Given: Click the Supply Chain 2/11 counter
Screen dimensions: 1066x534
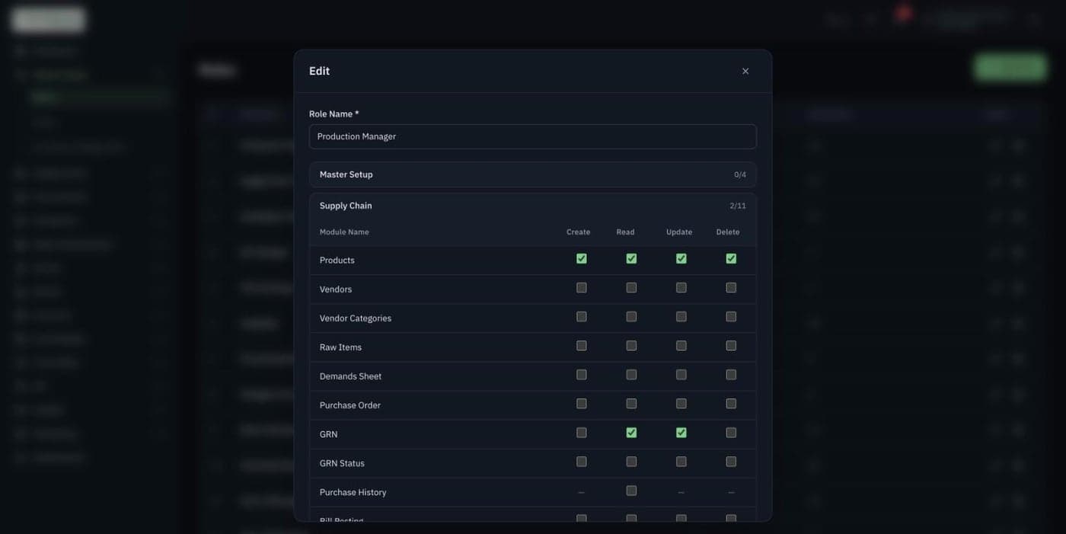Looking at the screenshot, I should pos(738,206).
